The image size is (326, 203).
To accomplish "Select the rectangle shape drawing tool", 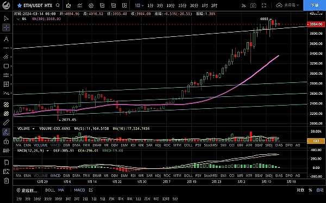I will click(6, 66).
